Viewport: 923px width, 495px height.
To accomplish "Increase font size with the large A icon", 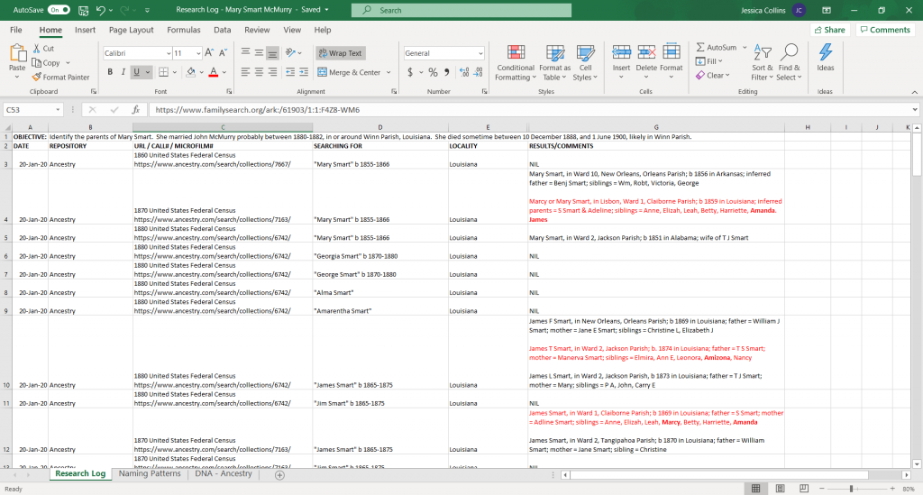I will (x=209, y=53).
